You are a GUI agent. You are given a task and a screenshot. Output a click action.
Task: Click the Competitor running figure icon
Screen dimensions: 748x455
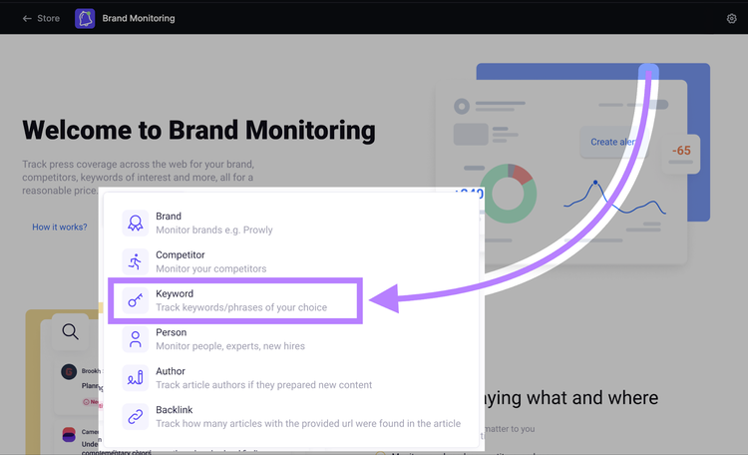coord(135,261)
